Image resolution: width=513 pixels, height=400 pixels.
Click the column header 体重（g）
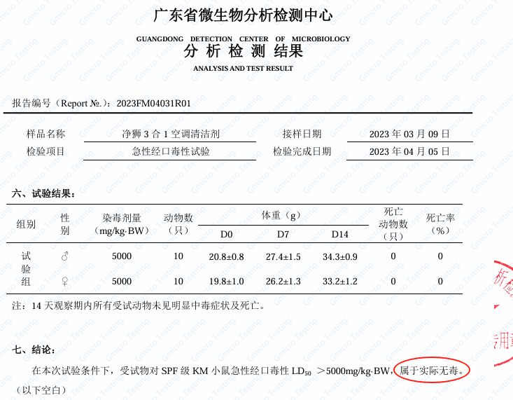coord(281,215)
